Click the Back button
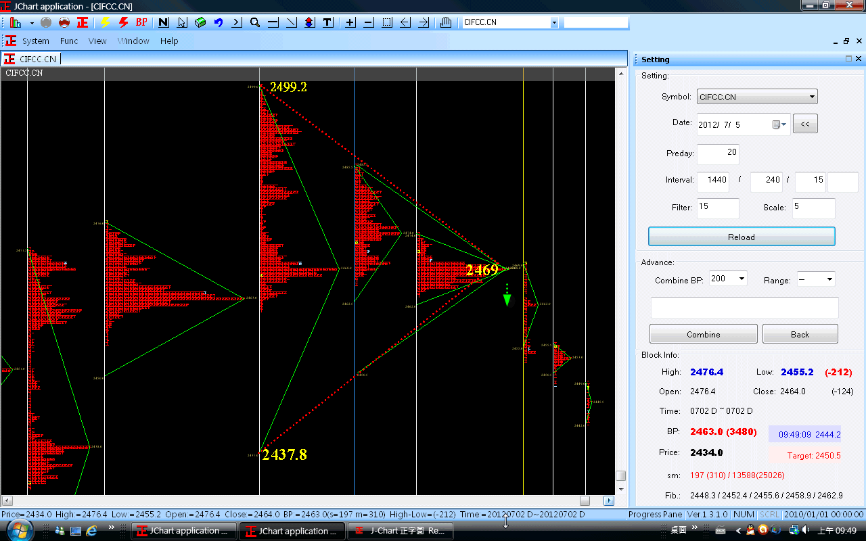The image size is (866, 541). pos(800,334)
